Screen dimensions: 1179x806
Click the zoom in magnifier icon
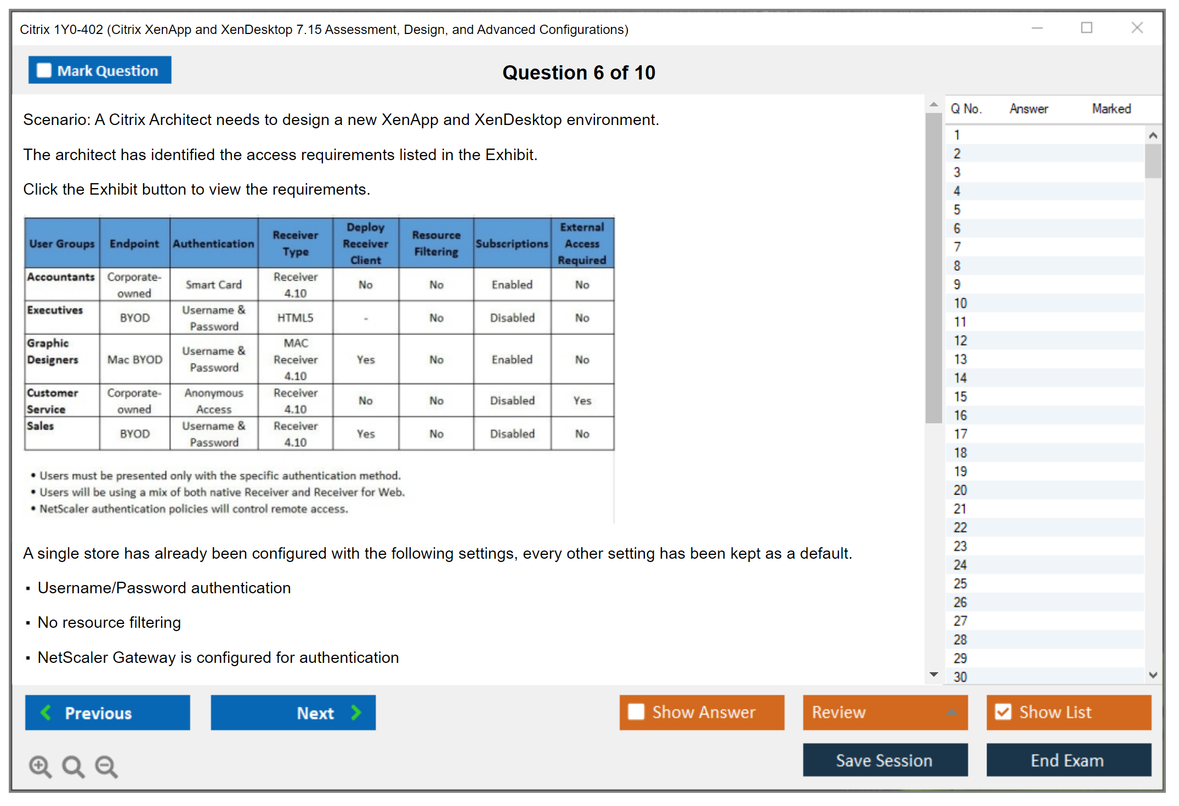40,766
